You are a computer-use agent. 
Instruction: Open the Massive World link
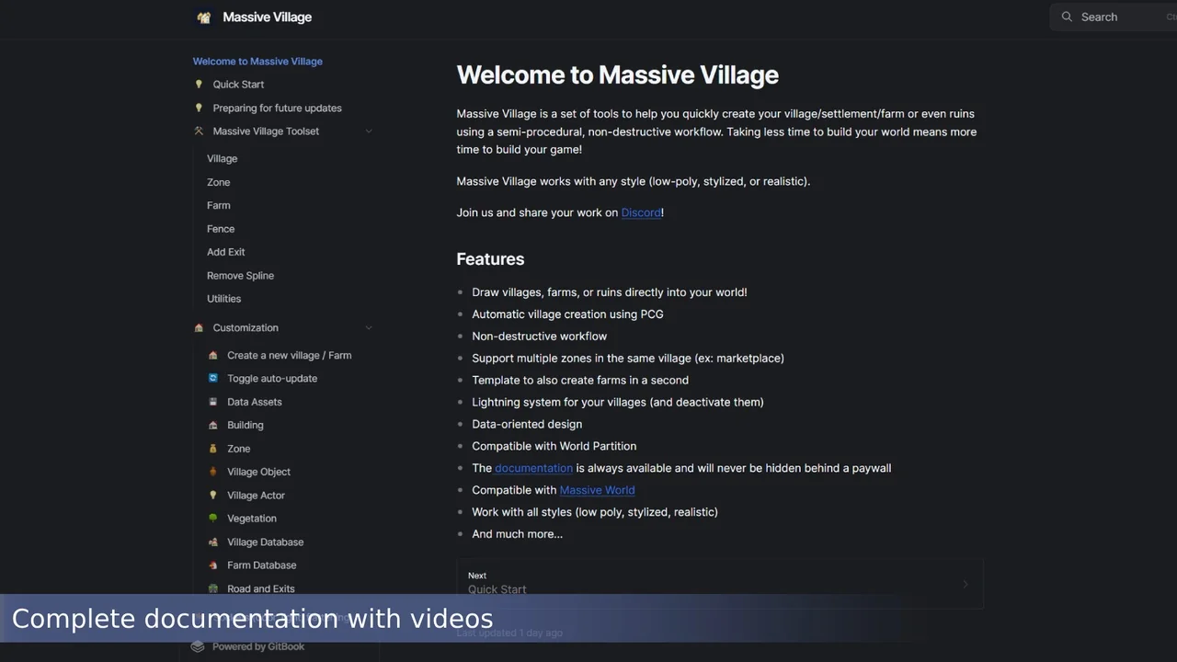point(597,490)
